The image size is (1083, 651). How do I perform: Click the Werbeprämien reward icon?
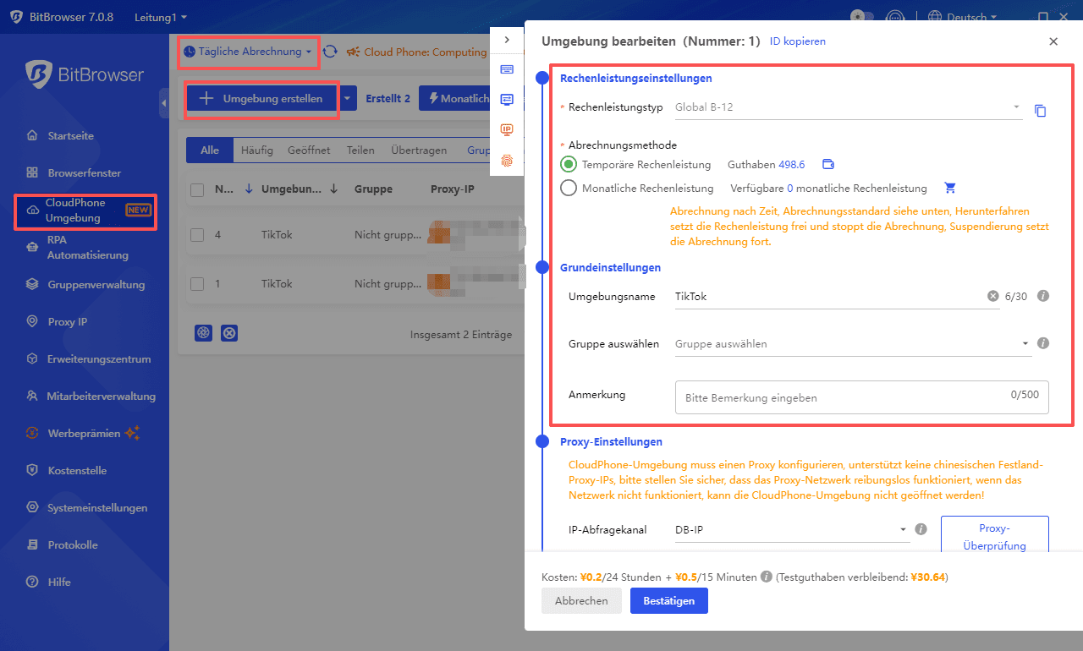point(32,433)
